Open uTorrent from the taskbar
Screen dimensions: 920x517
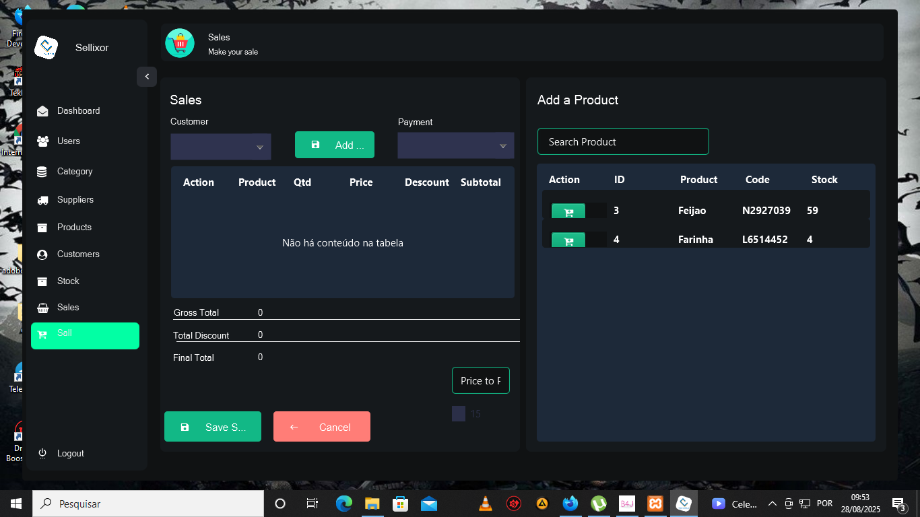click(599, 504)
